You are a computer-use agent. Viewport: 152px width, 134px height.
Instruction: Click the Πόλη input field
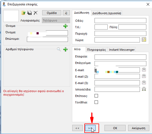pyautogui.click(x=132, y=27)
